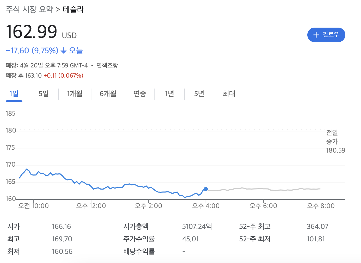Choose the 연중 tab
Screen dimensions: 361x263
[140, 94]
